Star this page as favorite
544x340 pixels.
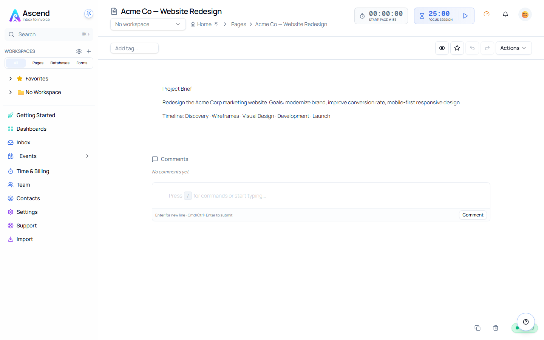[457, 48]
